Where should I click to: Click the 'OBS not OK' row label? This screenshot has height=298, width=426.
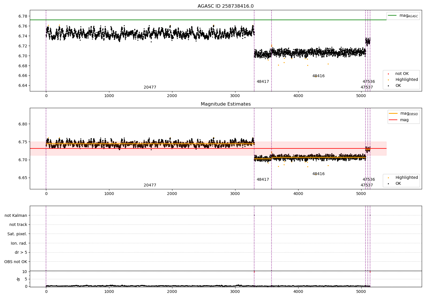tap(16, 262)
